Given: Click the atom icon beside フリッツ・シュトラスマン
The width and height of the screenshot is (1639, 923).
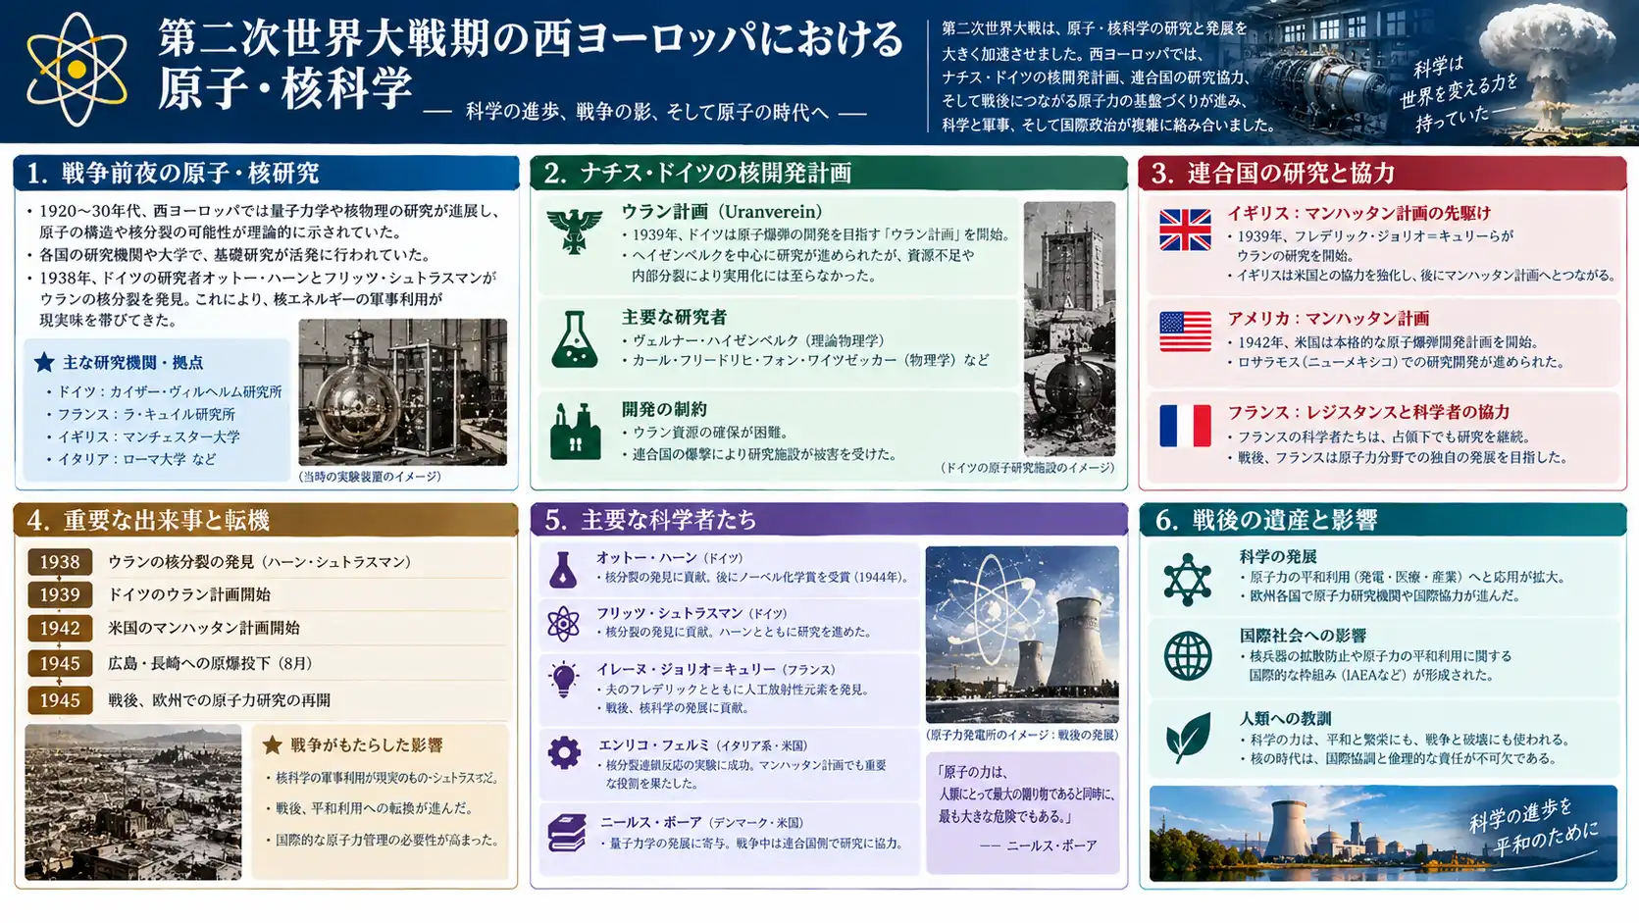Looking at the screenshot, I should 563,624.
